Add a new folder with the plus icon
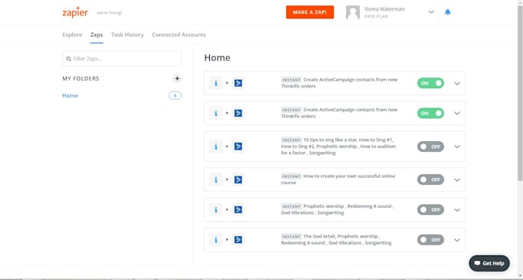 pos(177,78)
